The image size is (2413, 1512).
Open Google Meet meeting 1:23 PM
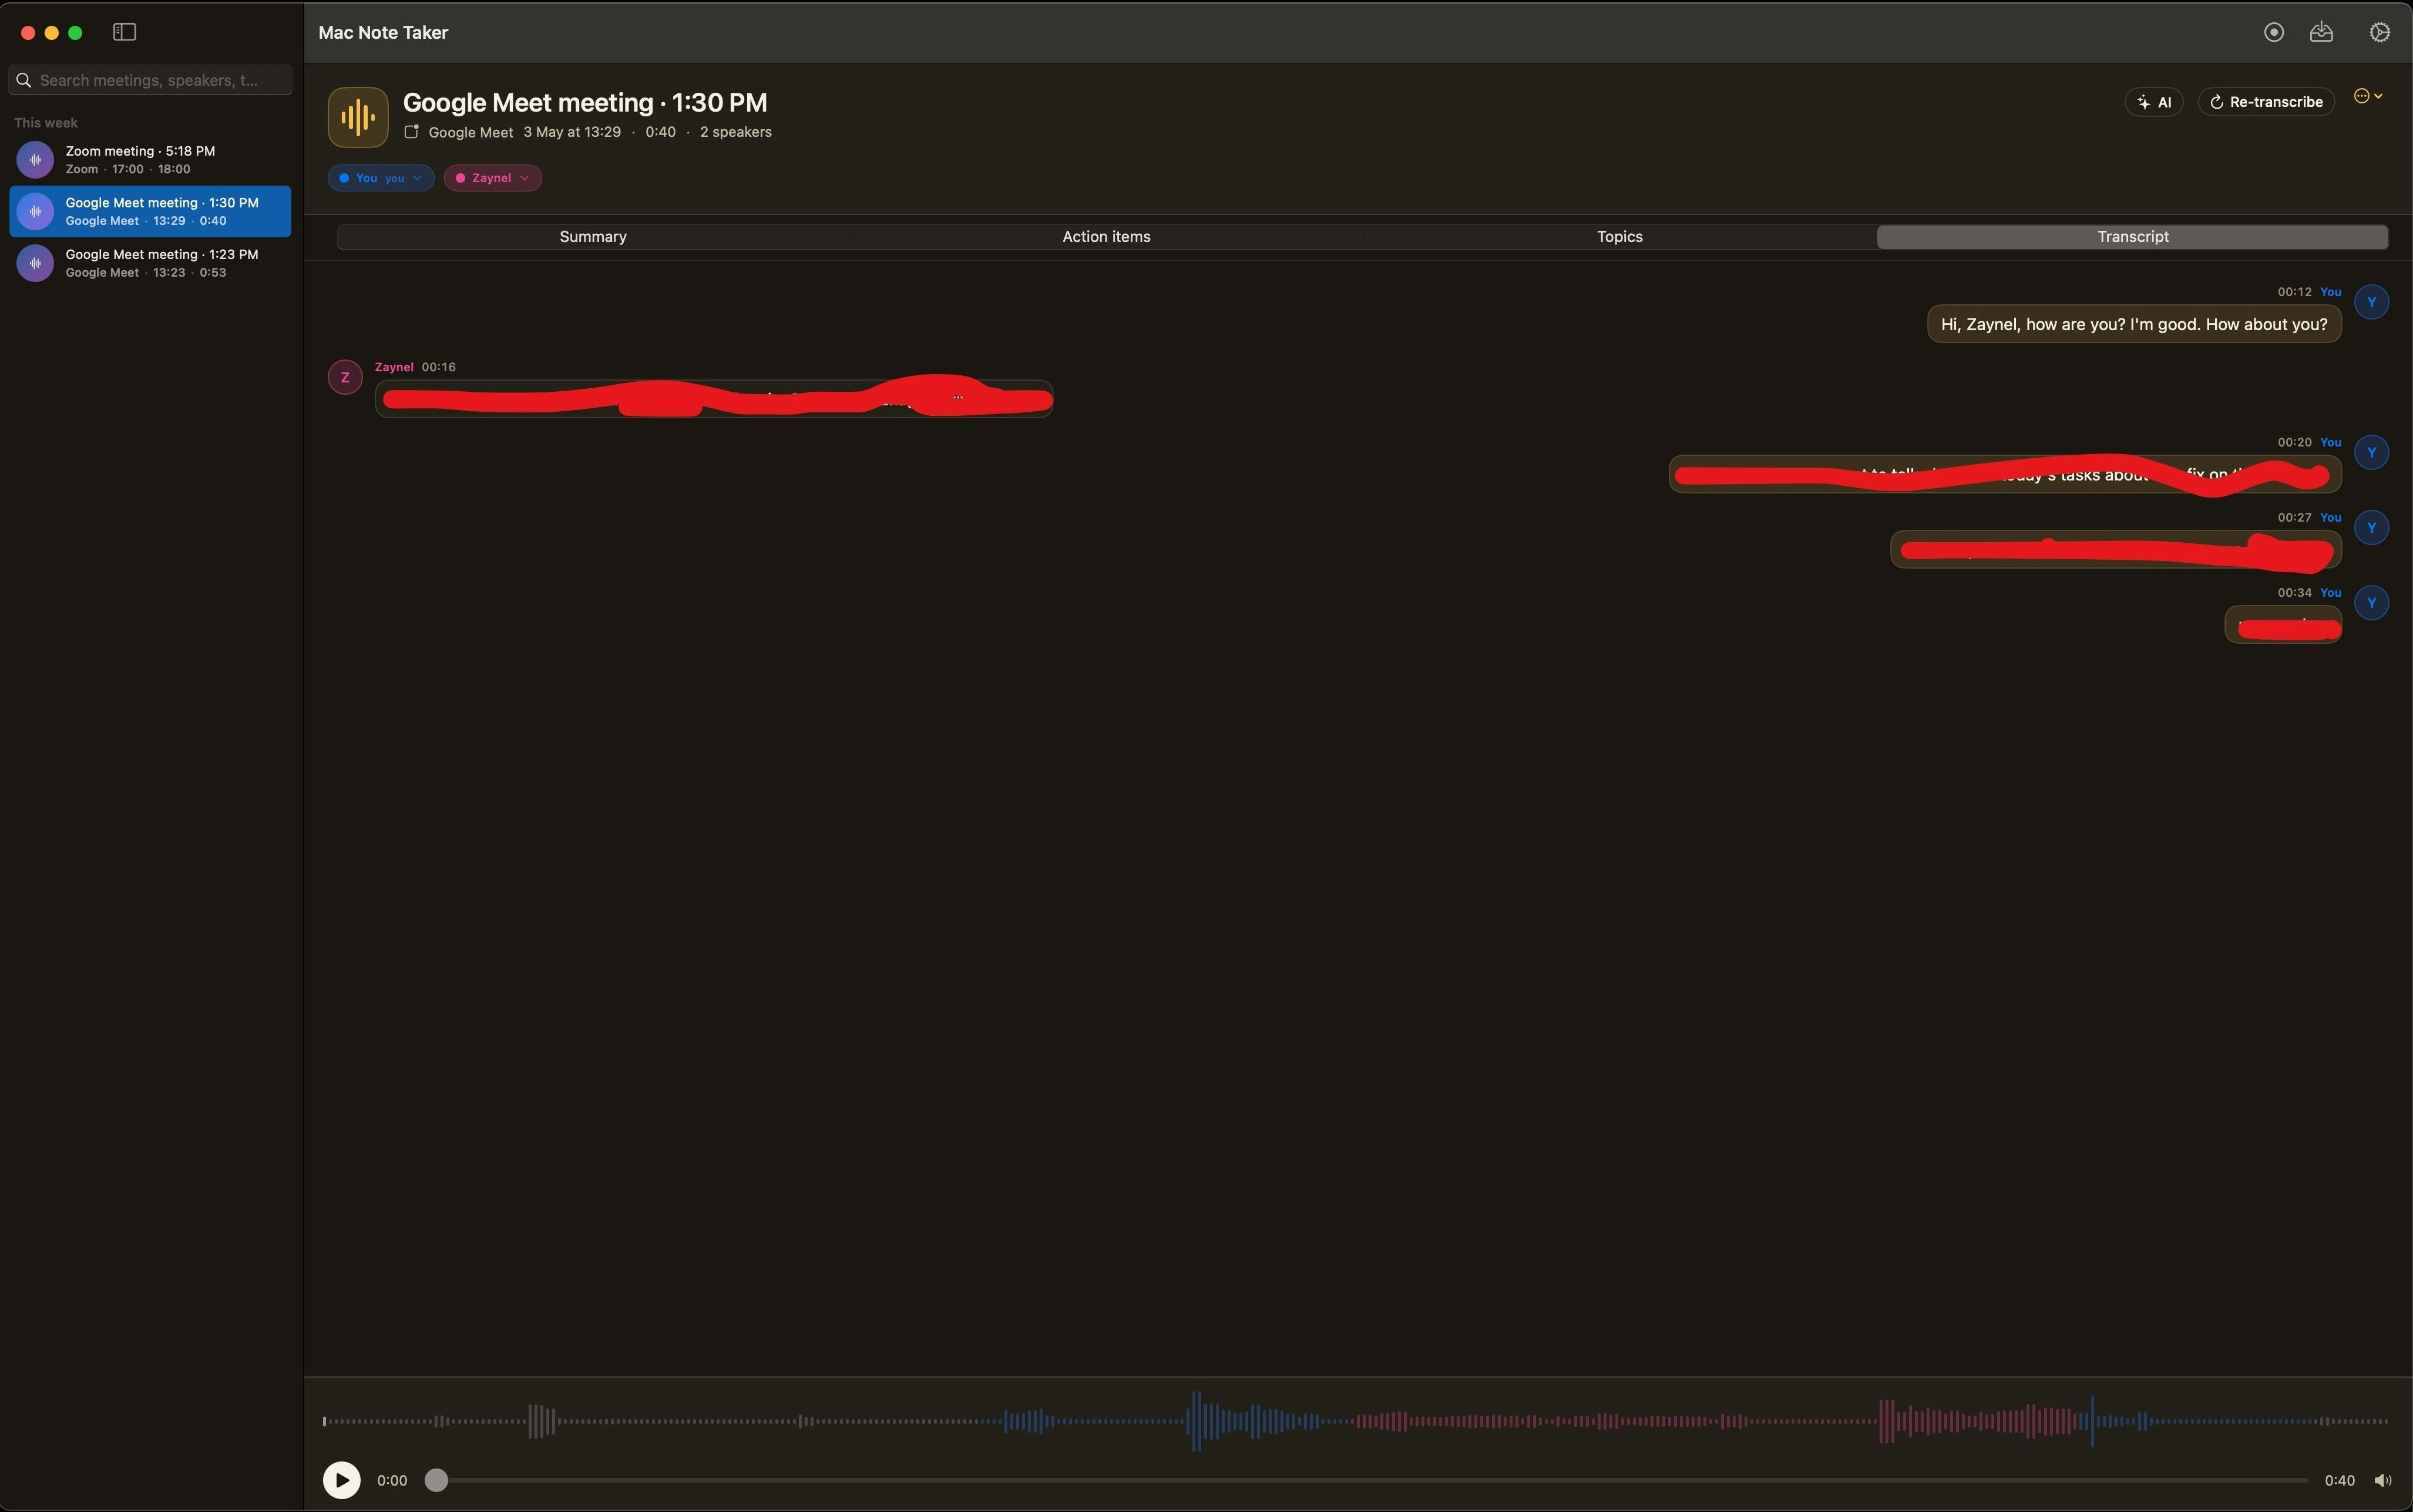click(x=150, y=263)
